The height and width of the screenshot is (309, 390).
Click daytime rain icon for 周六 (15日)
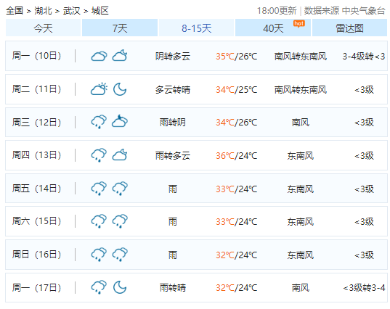[99, 221]
